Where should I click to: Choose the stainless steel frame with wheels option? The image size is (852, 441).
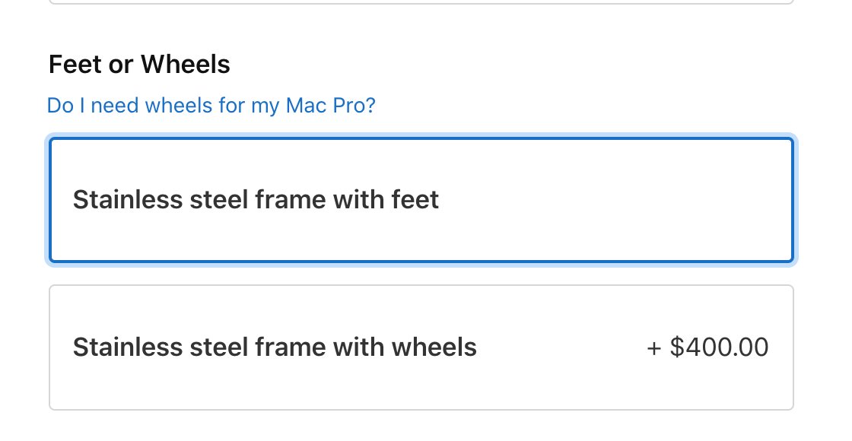pos(421,347)
